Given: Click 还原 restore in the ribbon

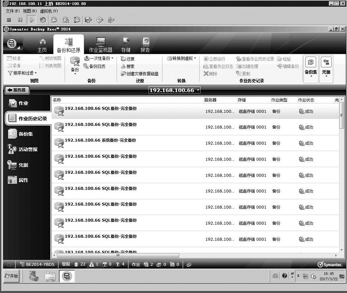Looking at the screenshot, I should (x=128, y=59).
